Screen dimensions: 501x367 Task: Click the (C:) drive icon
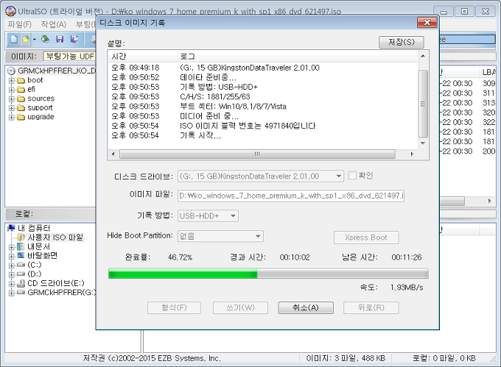pyautogui.click(x=21, y=265)
